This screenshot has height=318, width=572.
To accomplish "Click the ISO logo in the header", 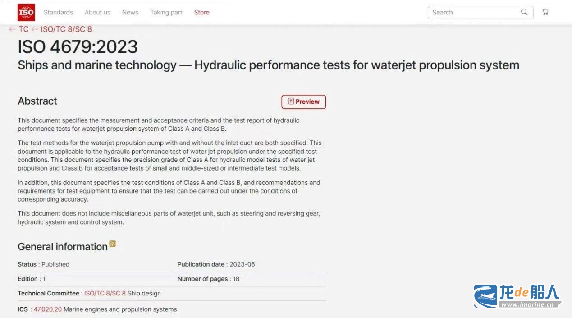I will point(26,13).
